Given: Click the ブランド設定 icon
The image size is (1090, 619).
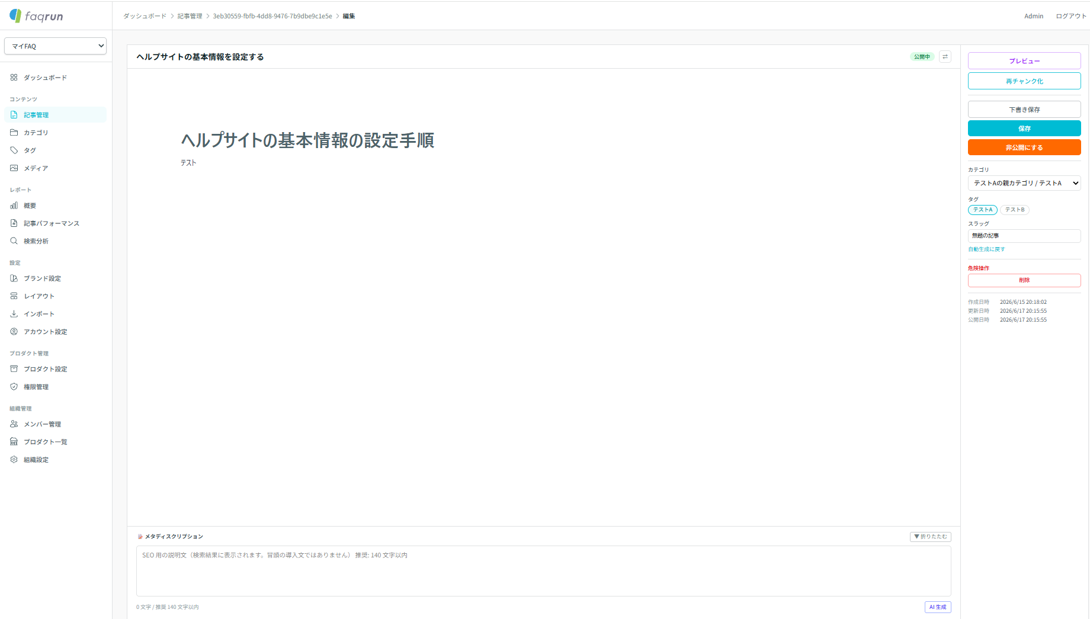Looking at the screenshot, I should point(14,278).
